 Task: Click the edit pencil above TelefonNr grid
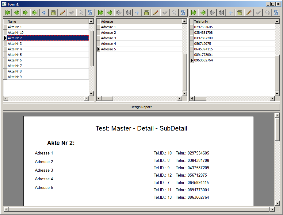(249, 13)
